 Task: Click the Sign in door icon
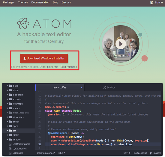(151, 2)
